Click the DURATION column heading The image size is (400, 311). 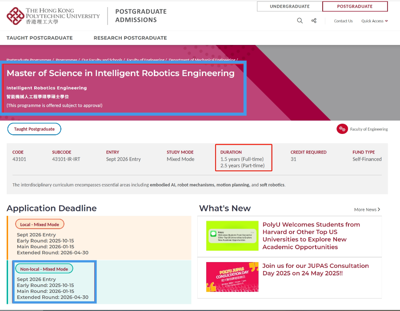click(x=231, y=152)
